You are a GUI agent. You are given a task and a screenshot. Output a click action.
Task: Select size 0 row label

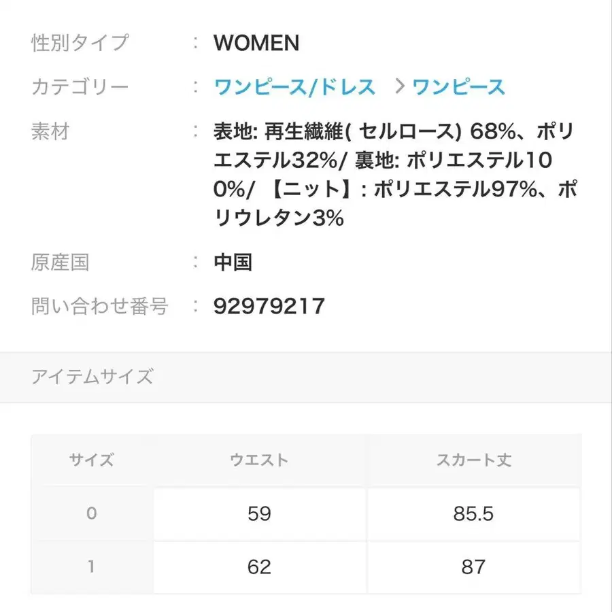point(92,514)
